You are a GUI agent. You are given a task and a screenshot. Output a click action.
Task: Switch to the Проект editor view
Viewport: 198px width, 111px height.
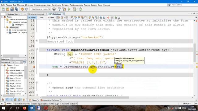tap(41, 17)
